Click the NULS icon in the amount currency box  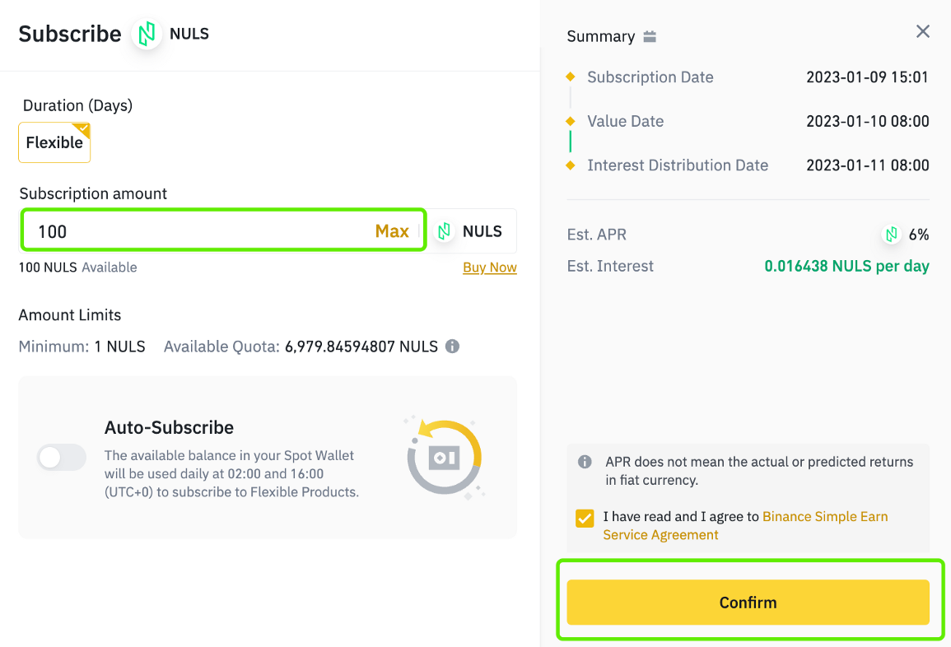pyautogui.click(x=445, y=231)
